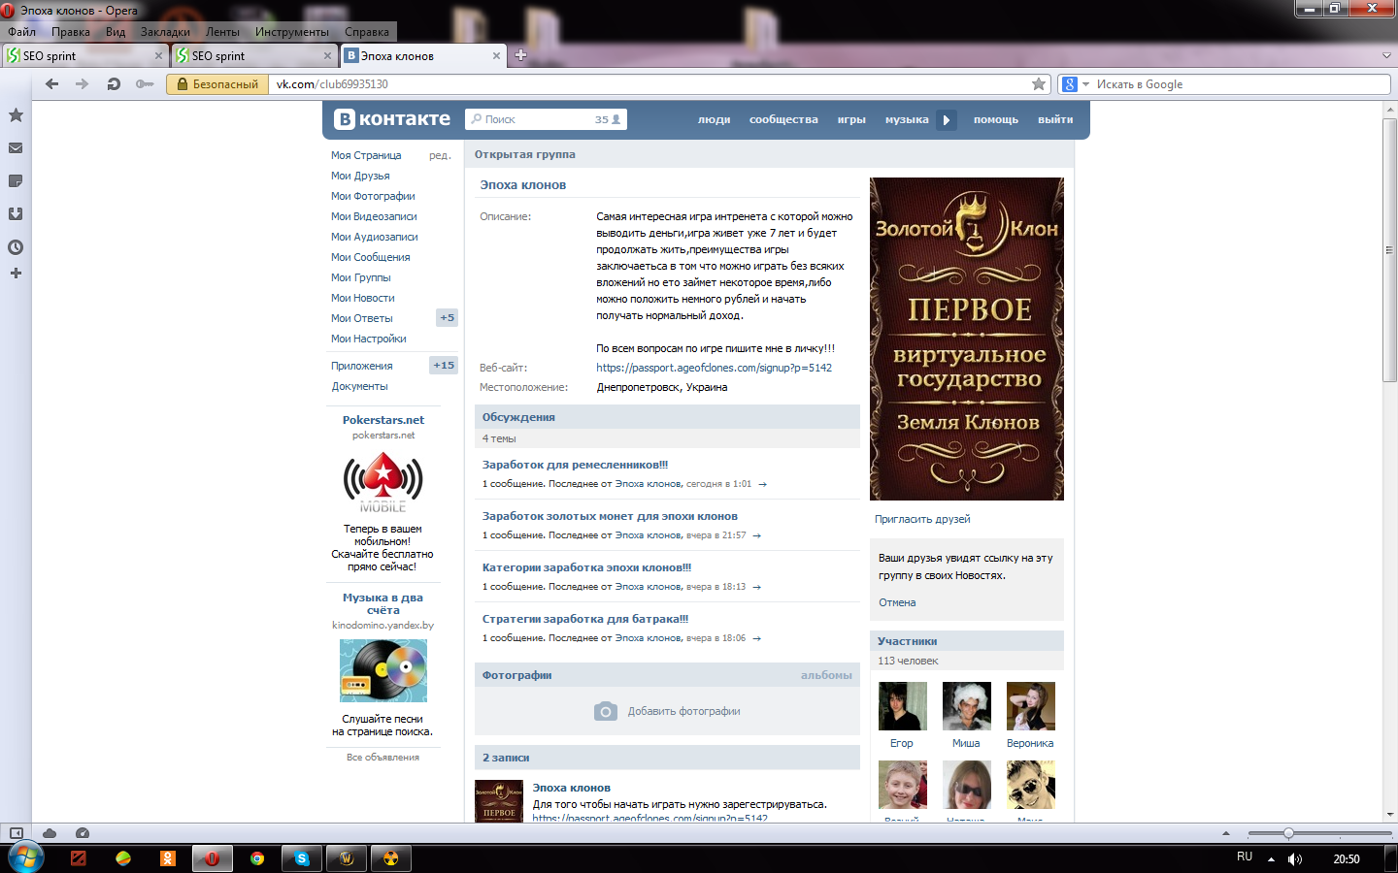Close the Эпоха клонов tab
1398x873 pixels.
pyautogui.click(x=496, y=56)
